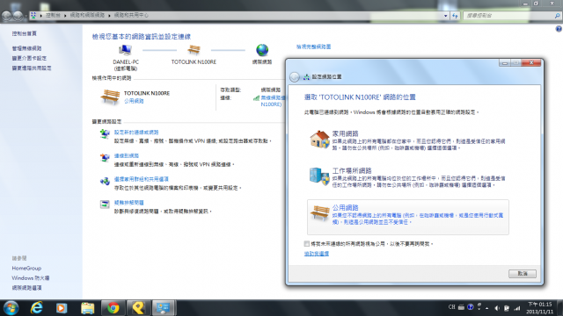Click the large bench icon beside the active TOTOLINK N100RE network
Image resolution: width=563 pixels, height=316 pixels.
110,97
